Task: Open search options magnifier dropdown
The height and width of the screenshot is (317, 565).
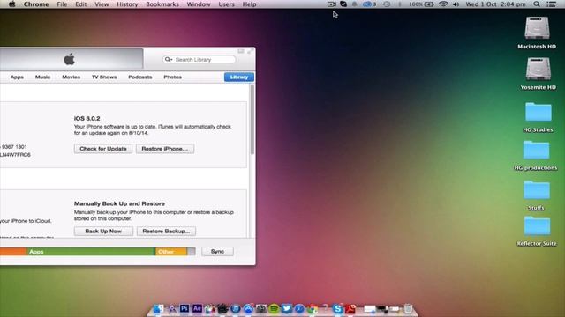Action: pos(169,60)
